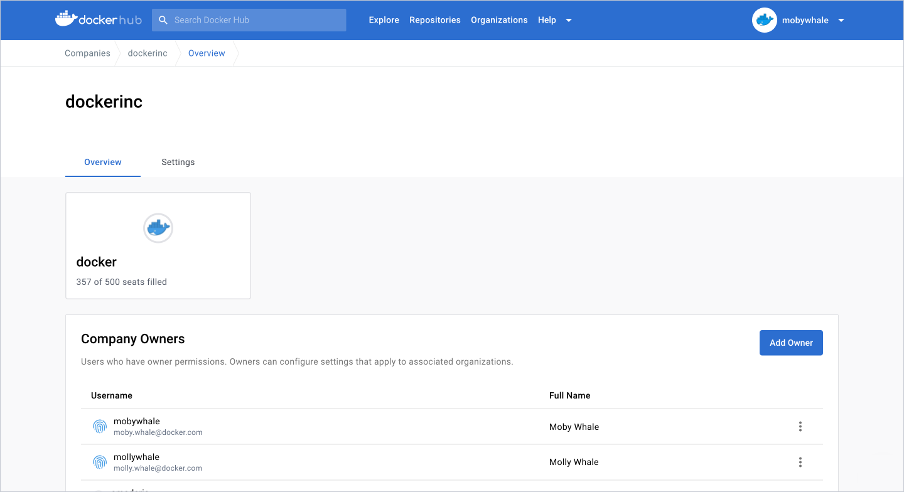Screen dimensions: 904x492
Task: Open the three-dot menu for Molly Whale
Action: [x=800, y=463]
